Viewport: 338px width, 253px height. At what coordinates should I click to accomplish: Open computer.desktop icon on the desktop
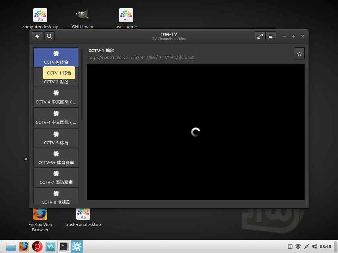[40, 18]
